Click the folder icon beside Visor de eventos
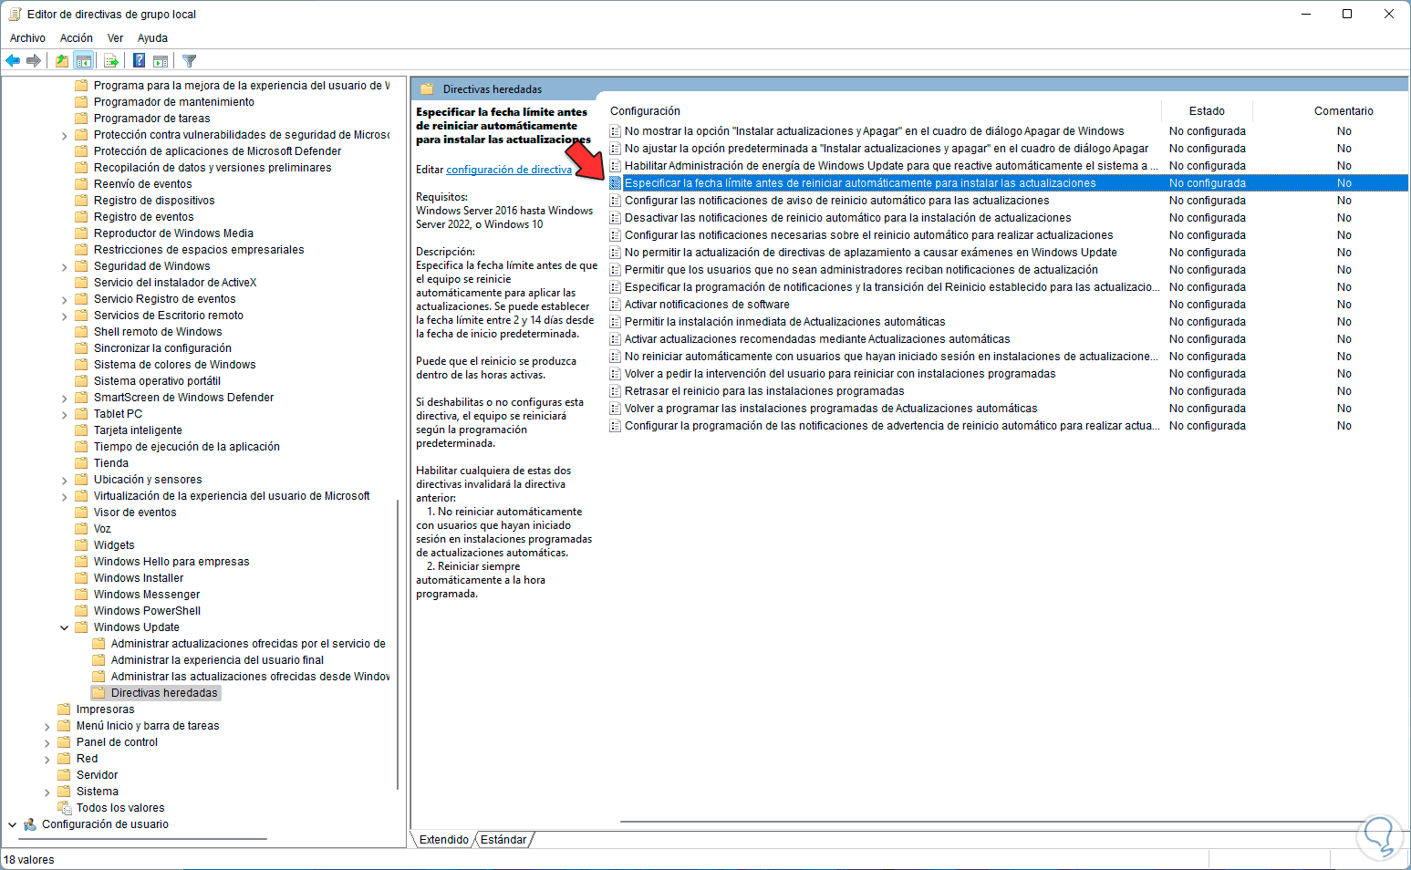The width and height of the screenshot is (1411, 870). pos(81,513)
